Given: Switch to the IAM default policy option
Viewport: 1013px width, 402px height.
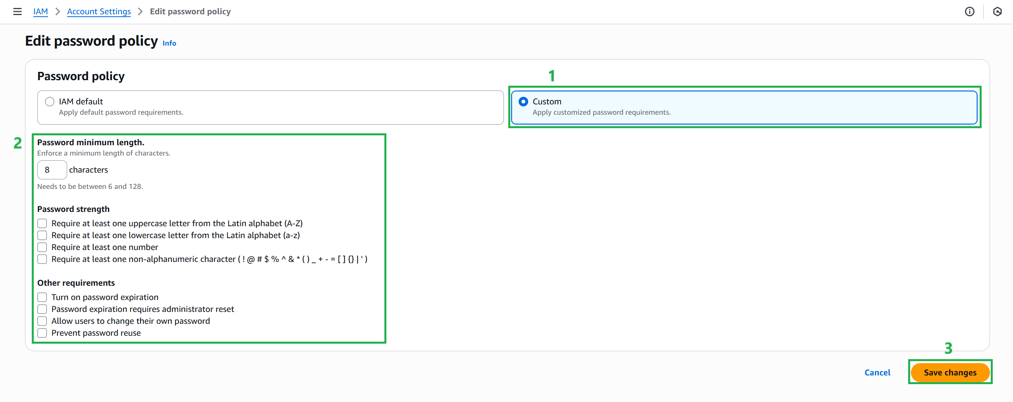Looking at the screenshot, I should (49, 102).
